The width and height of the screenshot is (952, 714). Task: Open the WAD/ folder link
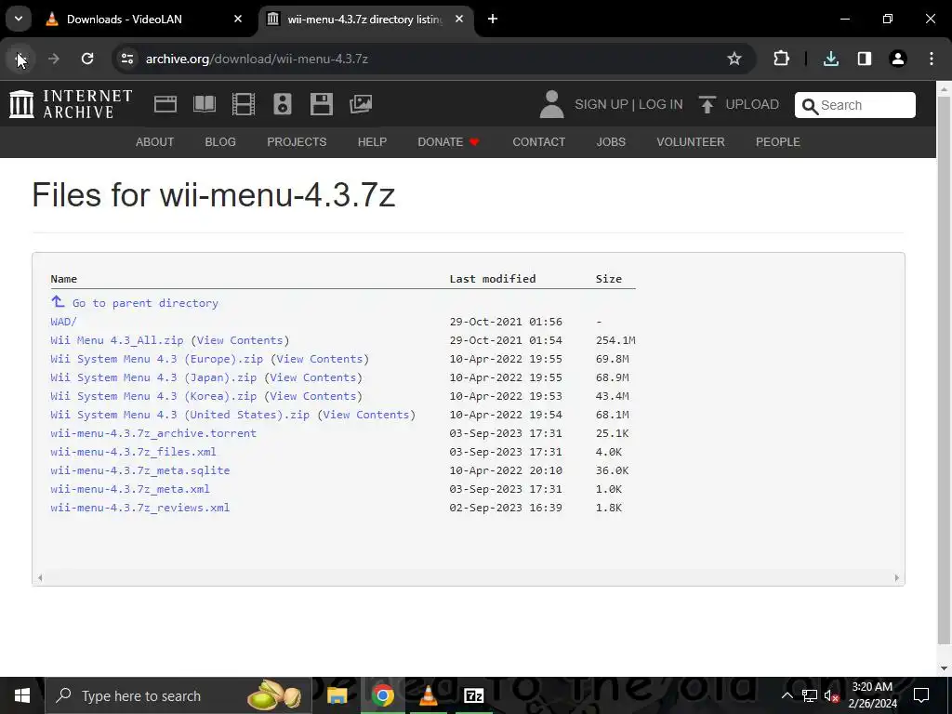coord(64,321)
